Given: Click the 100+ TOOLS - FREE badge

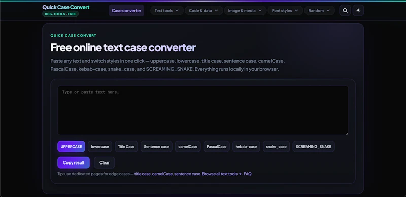Looking at the screenshot, I should [x=60, y=14].
